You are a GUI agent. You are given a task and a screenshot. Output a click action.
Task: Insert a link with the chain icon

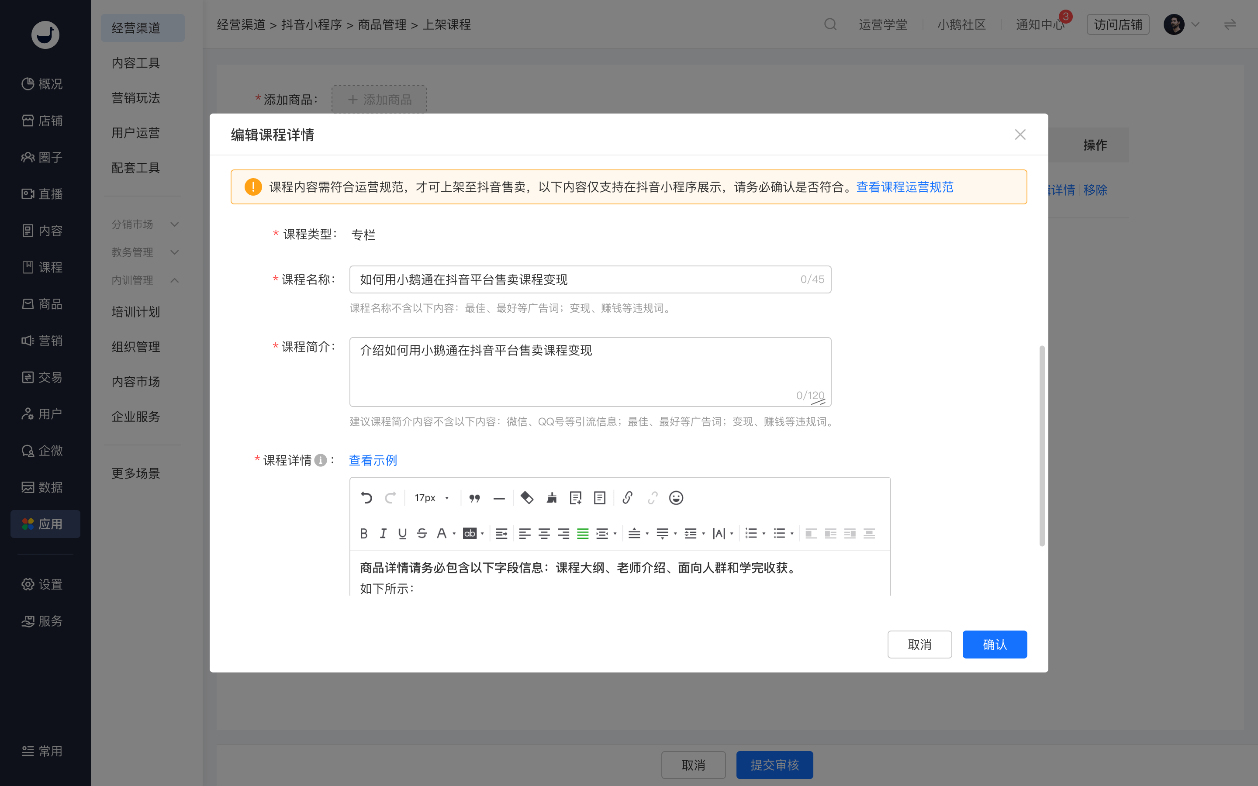[x=627, y=498]
